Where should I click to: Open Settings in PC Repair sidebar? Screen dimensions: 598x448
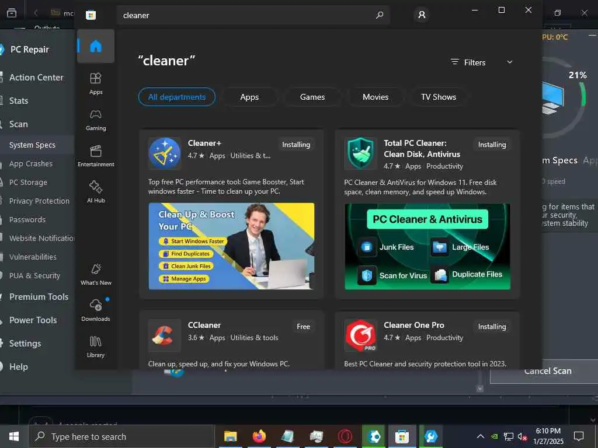25,343
